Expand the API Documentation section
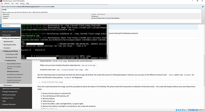Screen dimensions: 205x111 pos(1,95)
